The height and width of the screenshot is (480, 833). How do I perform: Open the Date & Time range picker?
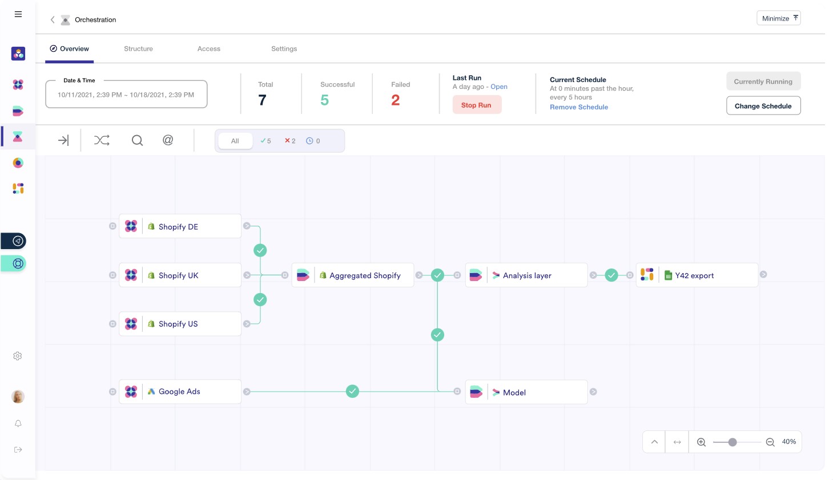[126, 95]
